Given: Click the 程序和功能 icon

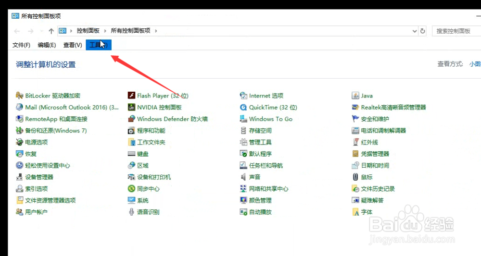Looking at the screenshot, I should [x=131, y=131].
